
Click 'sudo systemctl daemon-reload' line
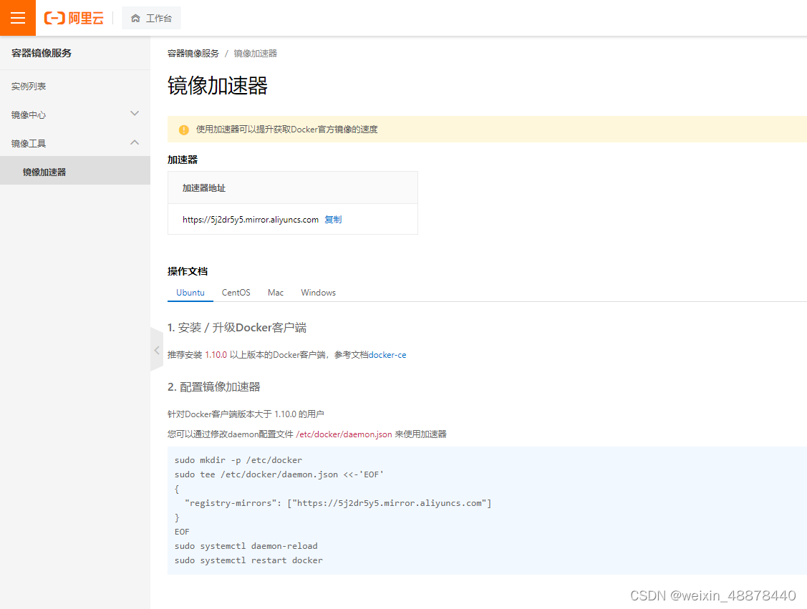pyautogui.click(x=246, y=546)
